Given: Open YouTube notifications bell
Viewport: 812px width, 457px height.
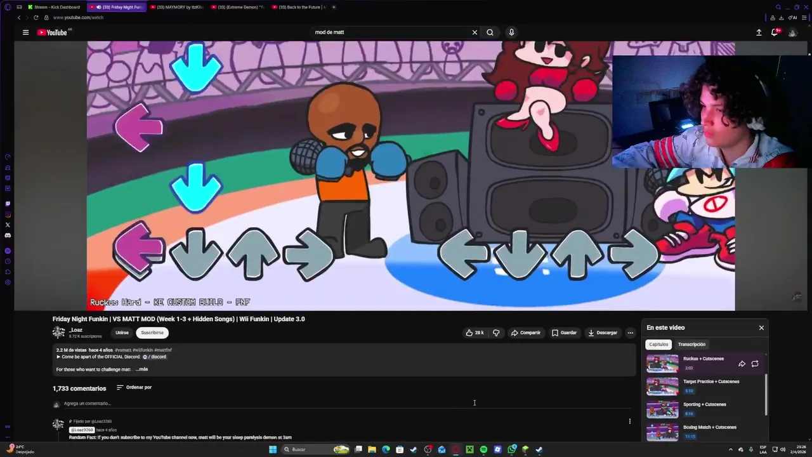Looking at the screenshot, I should pyautogui.click(x=775, y=32).
